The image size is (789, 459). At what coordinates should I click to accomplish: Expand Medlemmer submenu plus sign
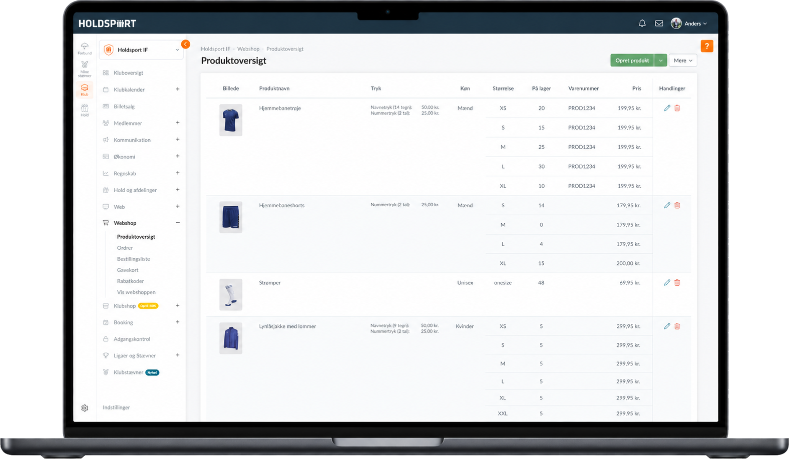pyautogui.click(x=178, y=123)
